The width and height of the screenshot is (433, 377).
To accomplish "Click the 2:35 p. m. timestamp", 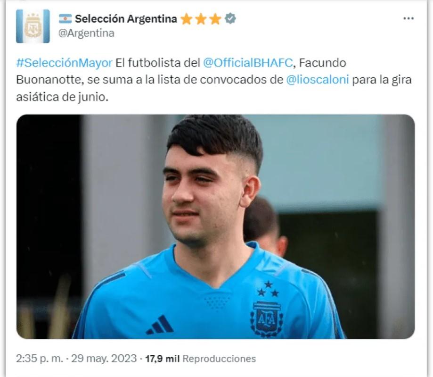I will tap(40, 359).
